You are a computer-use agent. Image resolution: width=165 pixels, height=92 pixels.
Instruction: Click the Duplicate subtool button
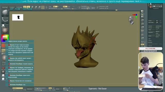click(151, 32)
